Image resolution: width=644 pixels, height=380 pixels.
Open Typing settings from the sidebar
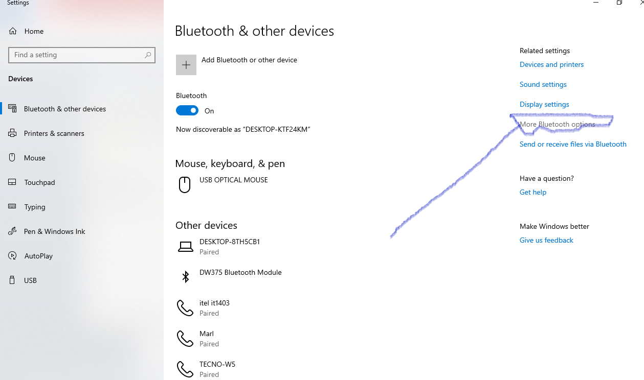(12, 207)
